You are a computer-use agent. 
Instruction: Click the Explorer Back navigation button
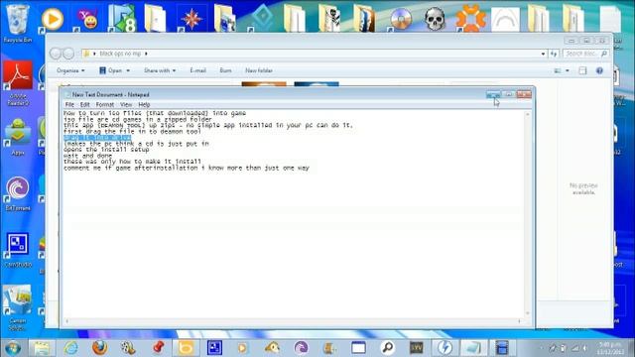click(x=56, y=53)
